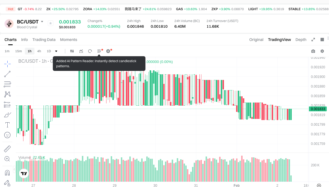
Task: Open the candlestick chart type selector
Action: point(72,51)
